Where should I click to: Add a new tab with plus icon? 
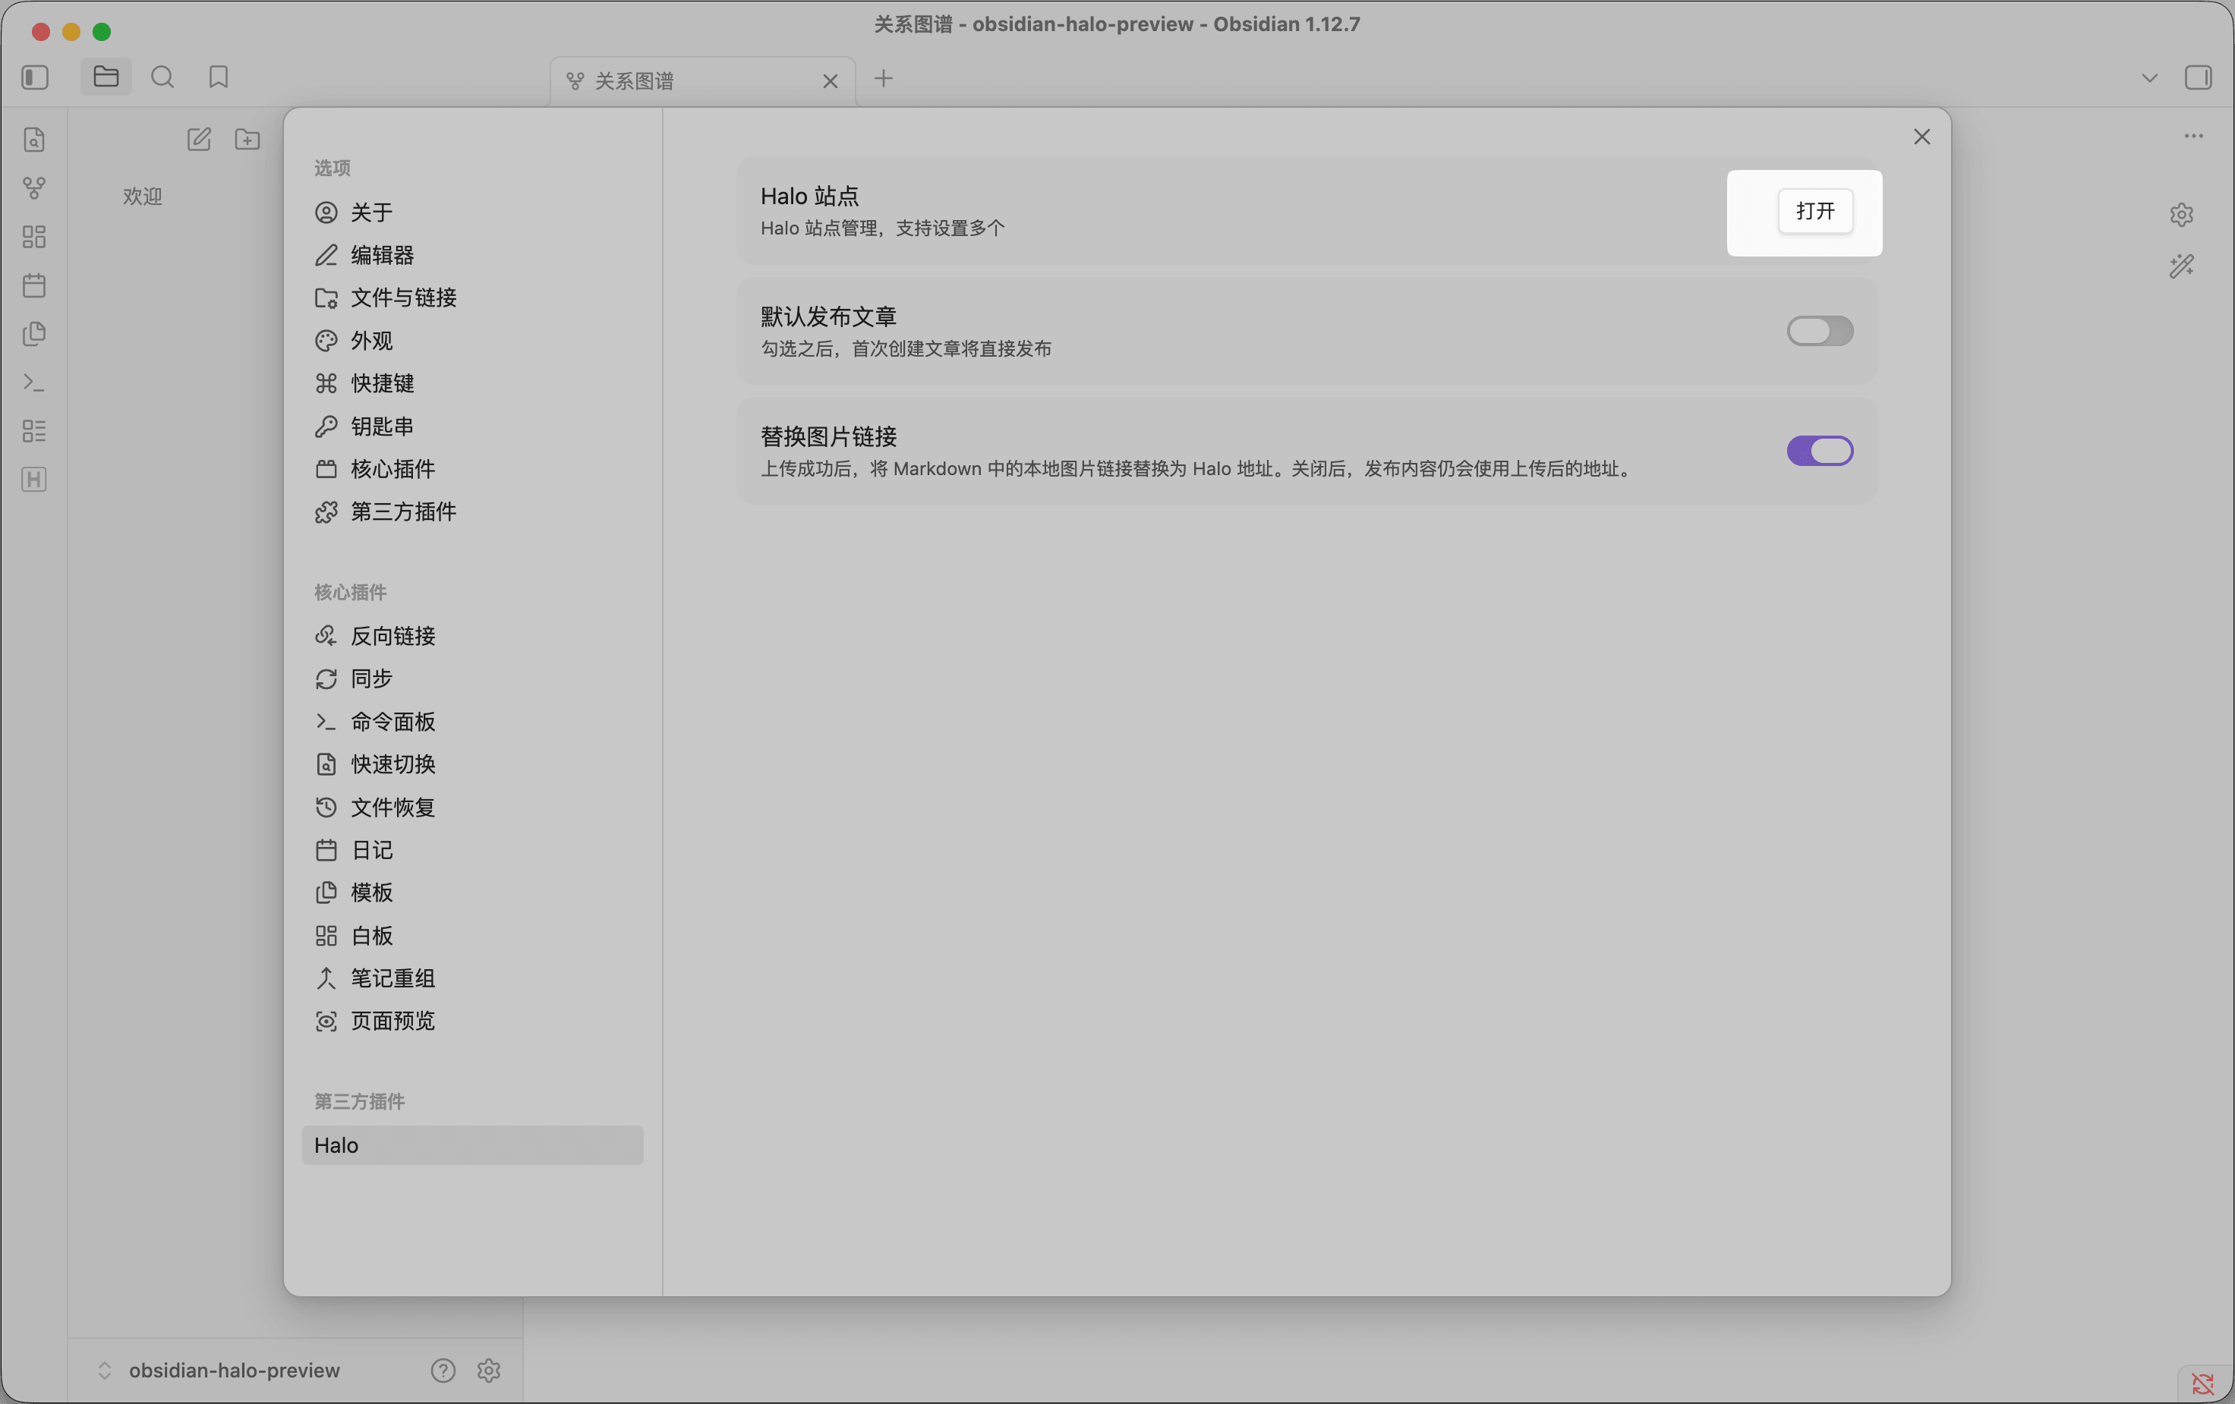point(884,79)
